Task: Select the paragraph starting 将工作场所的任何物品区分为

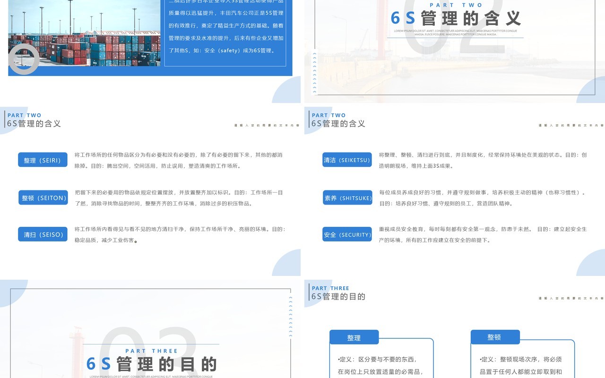Action: coord(179,160)
